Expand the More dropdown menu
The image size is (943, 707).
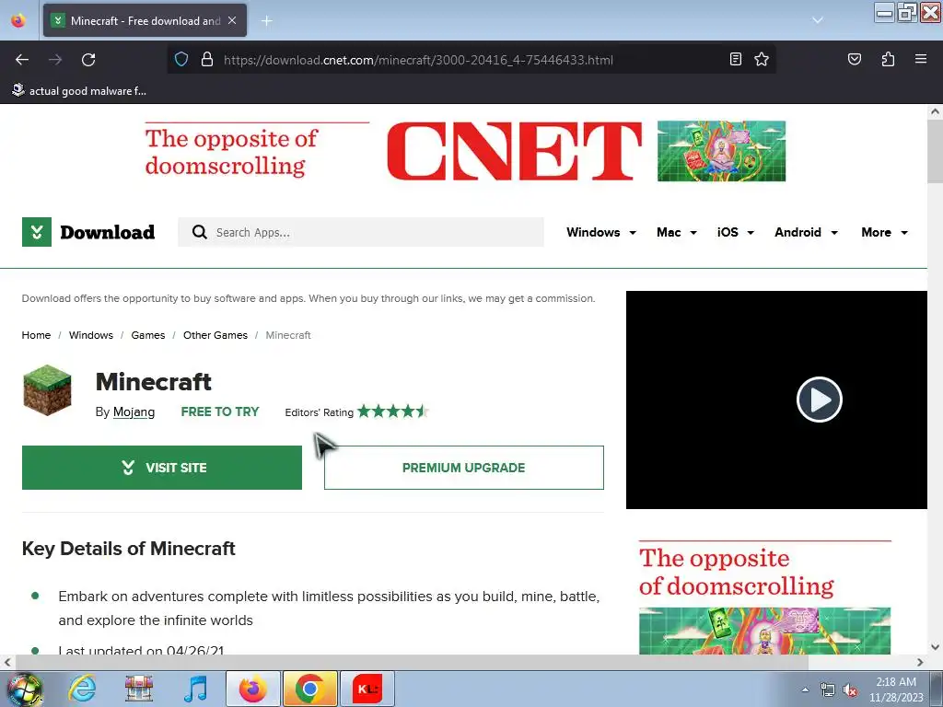(884, 232)
